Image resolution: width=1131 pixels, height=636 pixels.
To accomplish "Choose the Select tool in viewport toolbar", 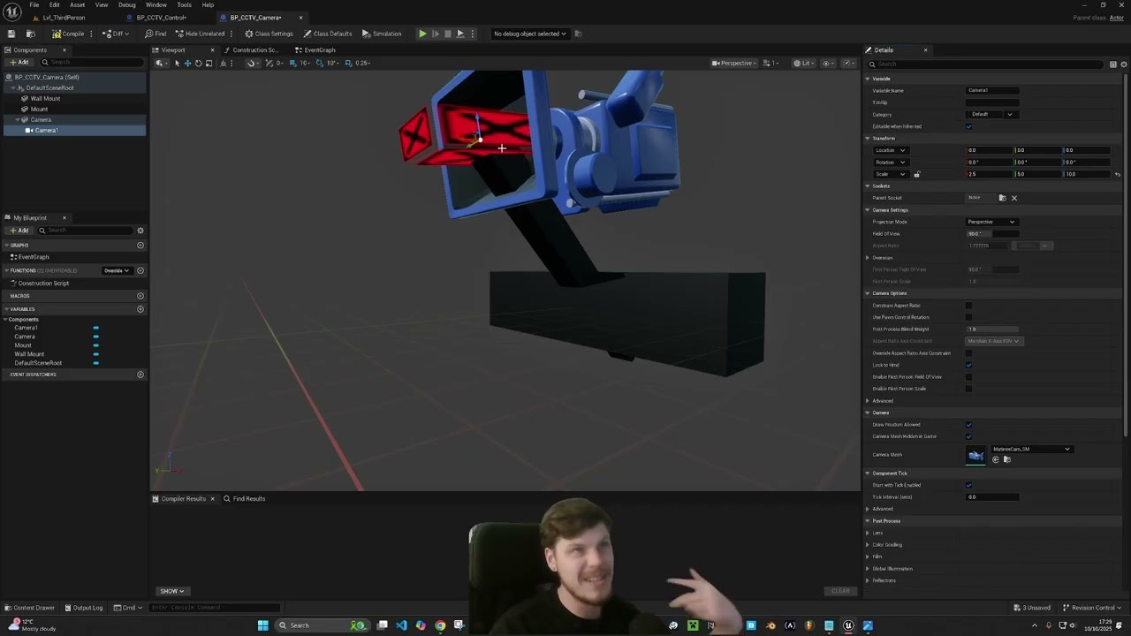I will pos(177,63).
